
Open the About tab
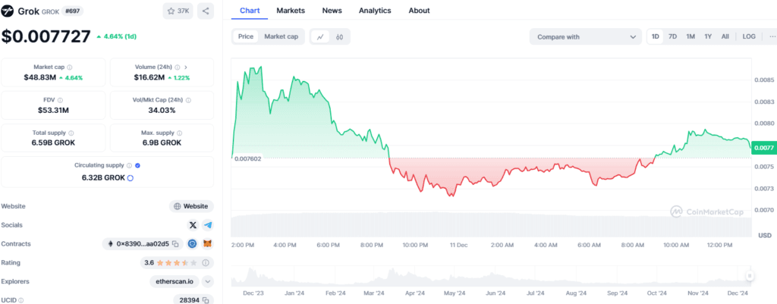click(x=419, y=11)
